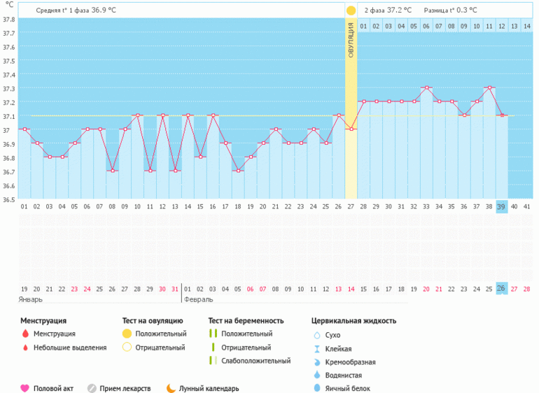Click the orange moon Лунный календарь icon
539x393 pixels.
point(171,388)
